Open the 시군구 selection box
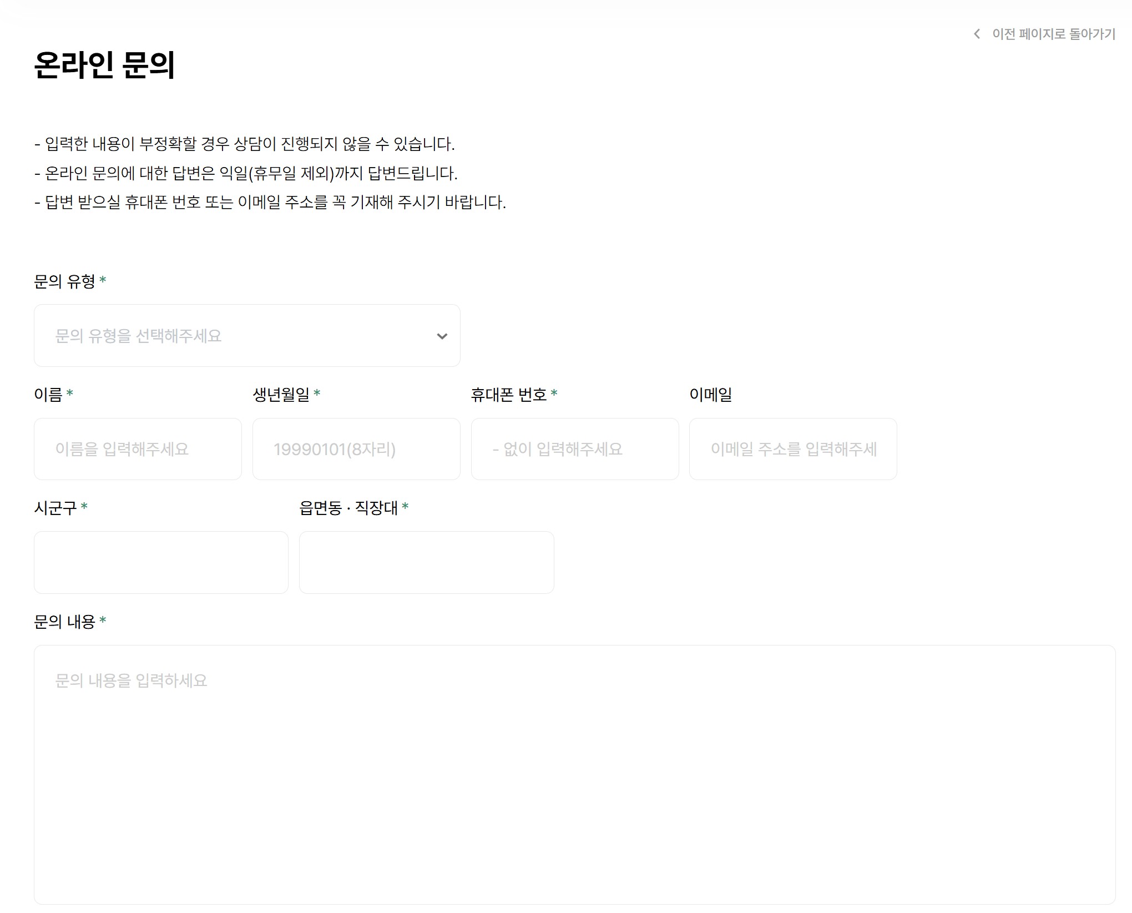This screenshot has width=1132, height=913. [161, 562]
